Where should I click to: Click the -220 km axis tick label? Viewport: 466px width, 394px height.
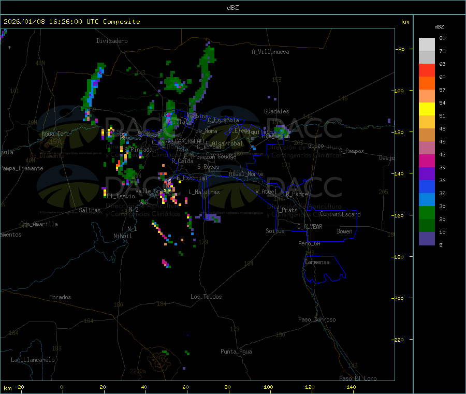point(398,340)
